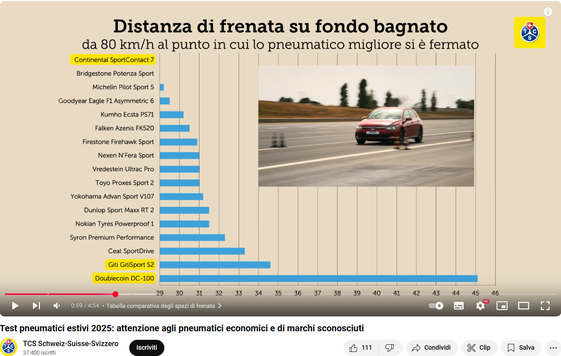Image resolution: width=561 pixels, height=356 pixels.
Task: Save the video with Salva
Action: point(521,347)
